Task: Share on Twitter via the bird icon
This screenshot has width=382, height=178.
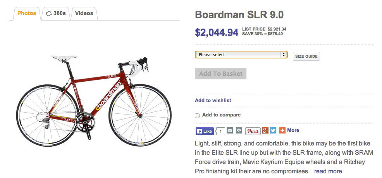Action: (x=273, y=131)
